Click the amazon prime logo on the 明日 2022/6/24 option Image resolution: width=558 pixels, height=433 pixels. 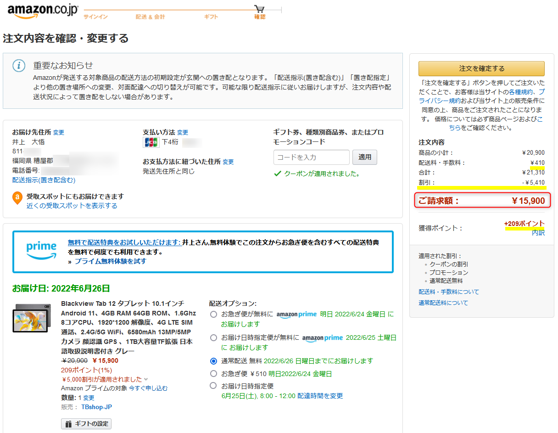click(296, 315)
